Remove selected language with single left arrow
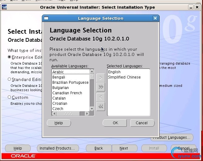Viewport: 203px width, 161px height. point(101,97)
